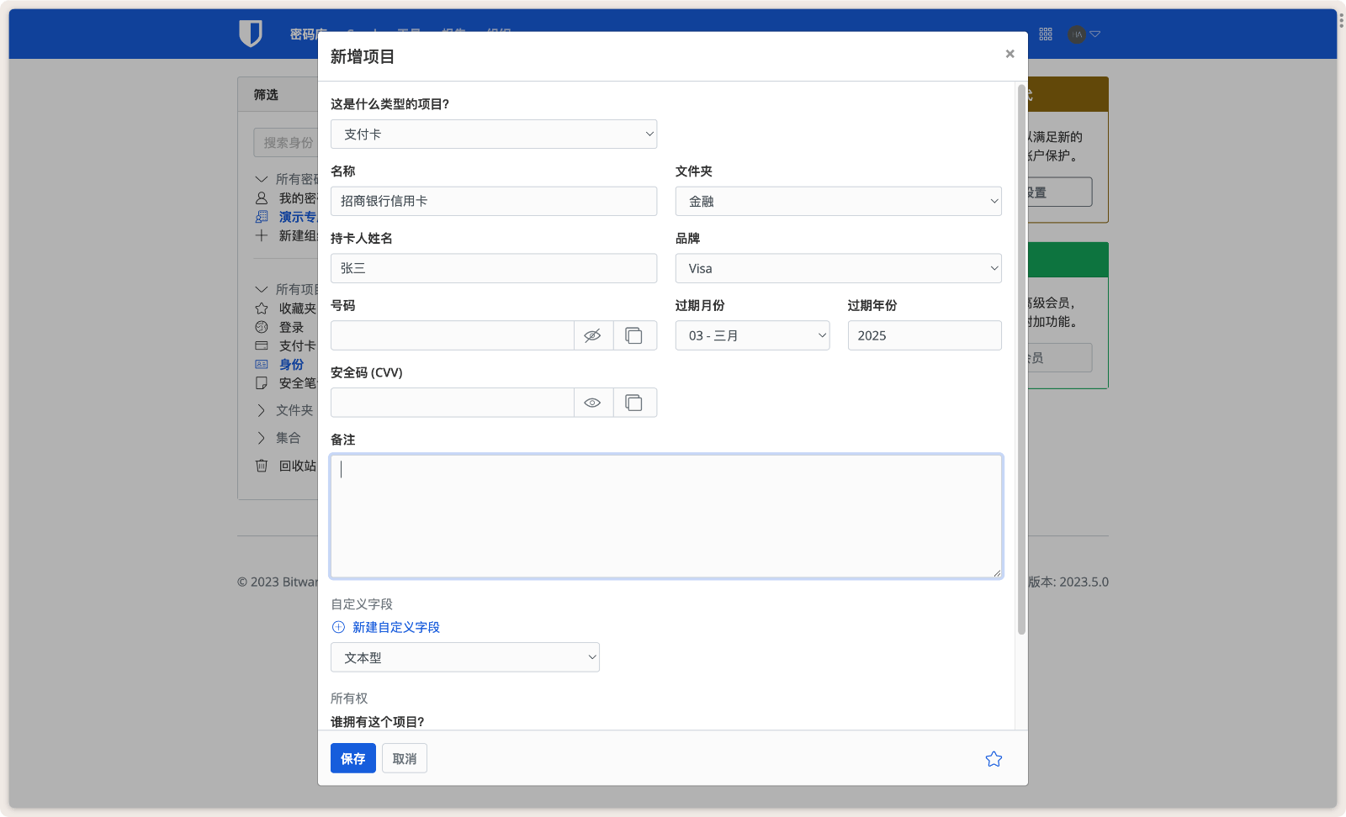Toggle favorite star for this item
This screenshot has width=1346, height=817.
point(994,758)
